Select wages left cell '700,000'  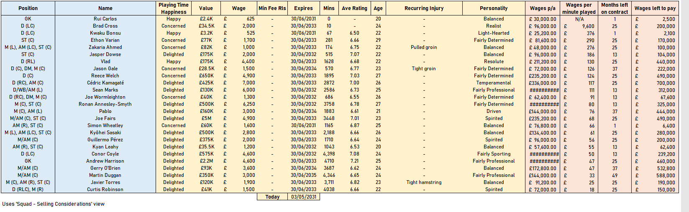(655, 83)
